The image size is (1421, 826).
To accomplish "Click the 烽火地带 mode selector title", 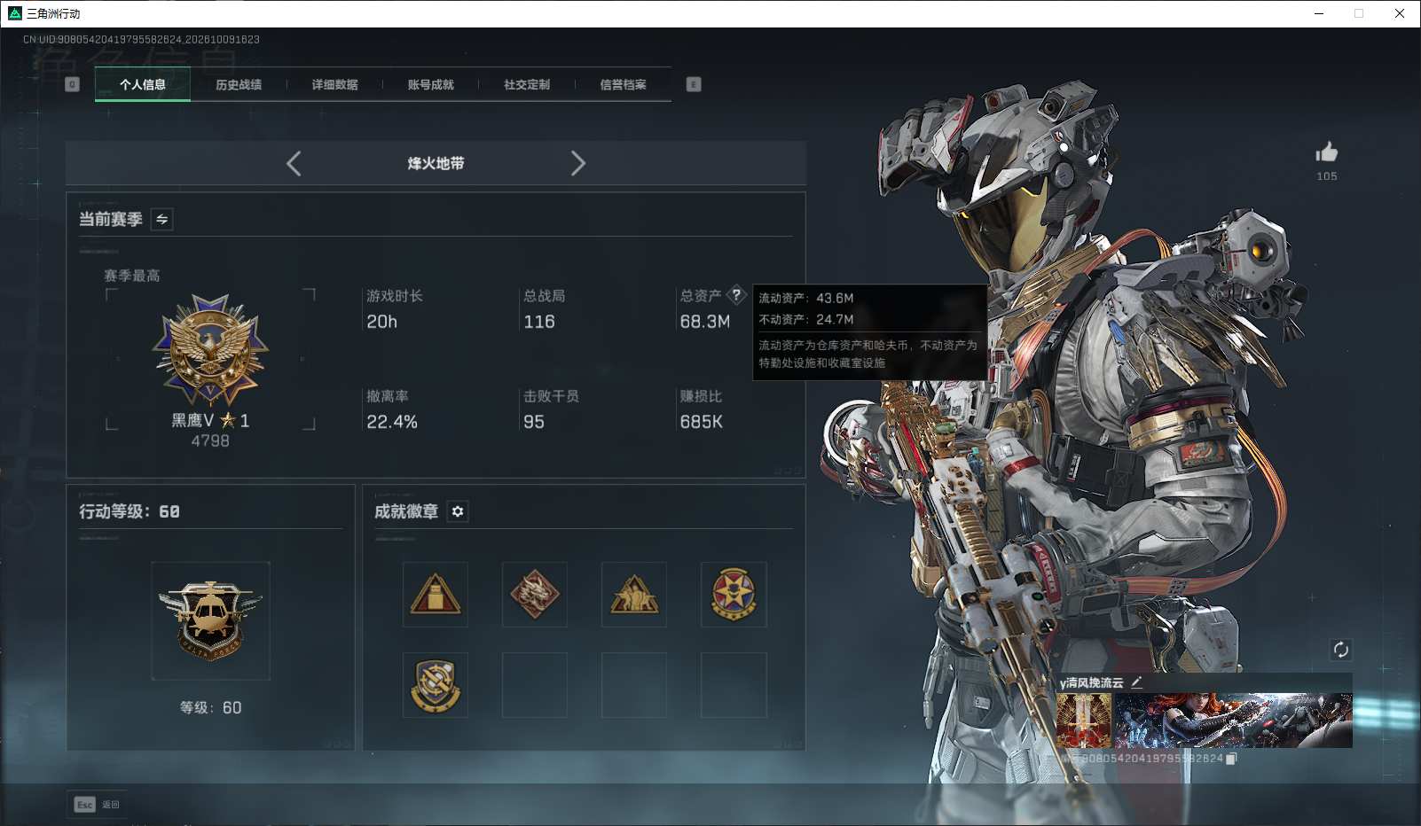I will click(x=436, y=163).
